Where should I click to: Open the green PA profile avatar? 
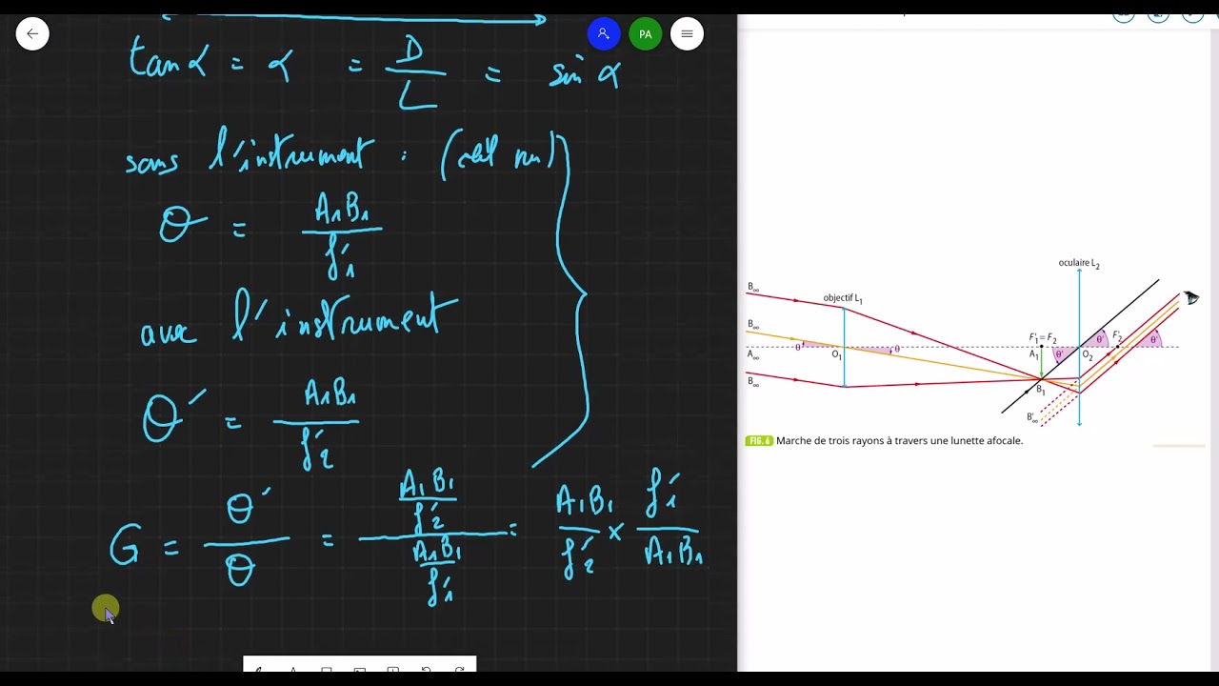[645, 34]
